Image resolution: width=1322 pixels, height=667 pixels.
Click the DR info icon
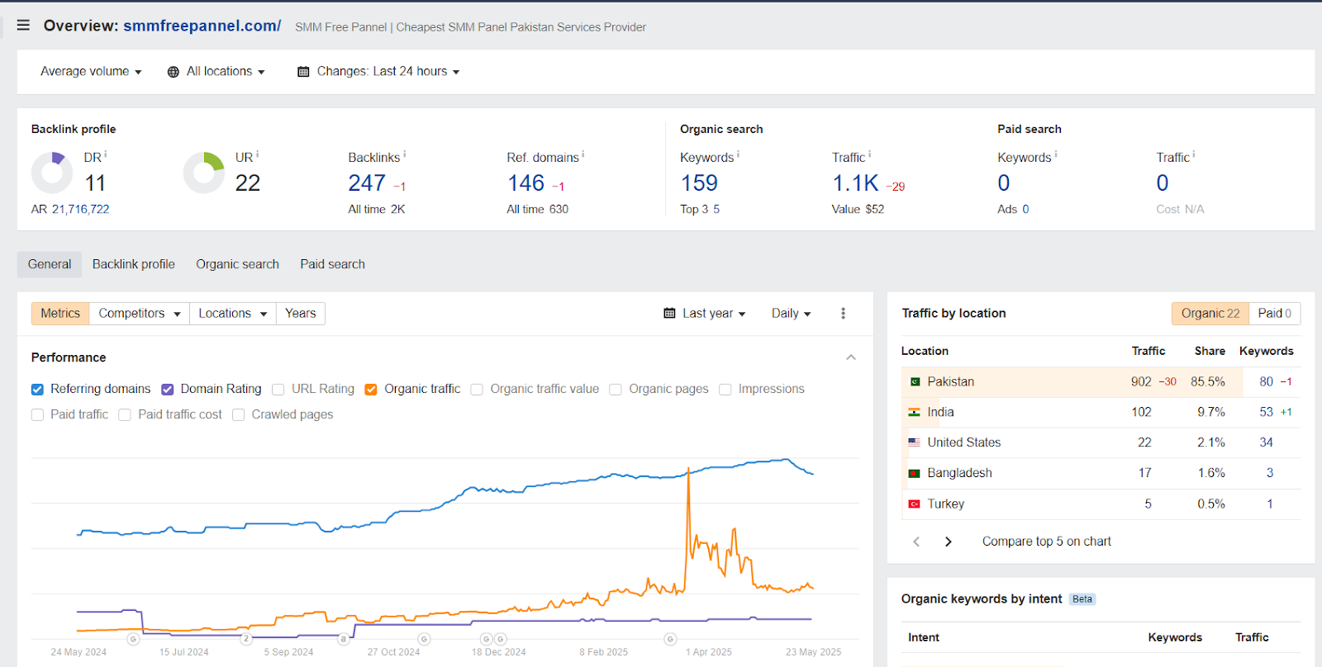click(x=106, y=154)
